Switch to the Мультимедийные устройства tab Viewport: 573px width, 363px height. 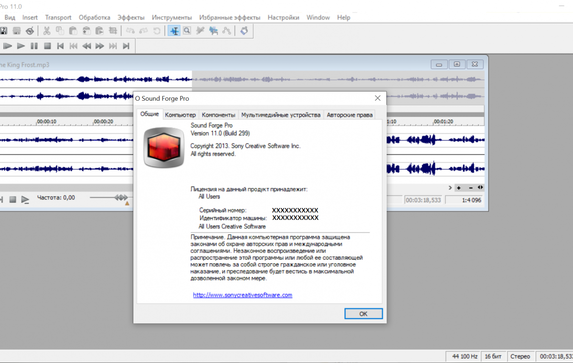pyautogui.click(x=281, y=115)
